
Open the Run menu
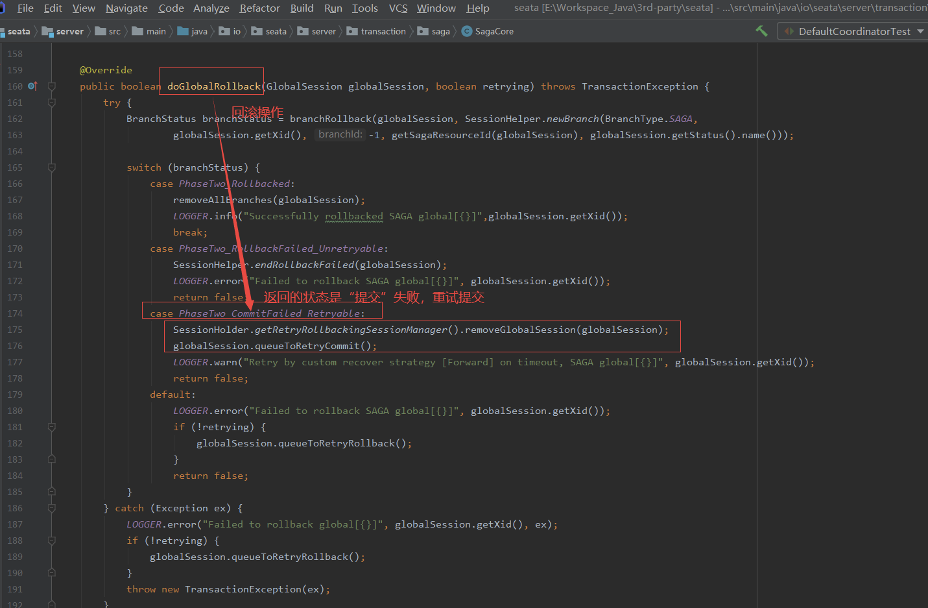click(333, 8)
